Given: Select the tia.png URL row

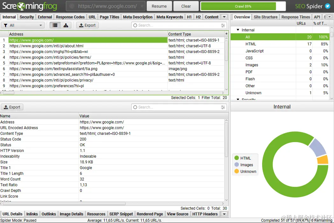Looking at the screenshot, I should pyautogui.click(x=112, y=69).
